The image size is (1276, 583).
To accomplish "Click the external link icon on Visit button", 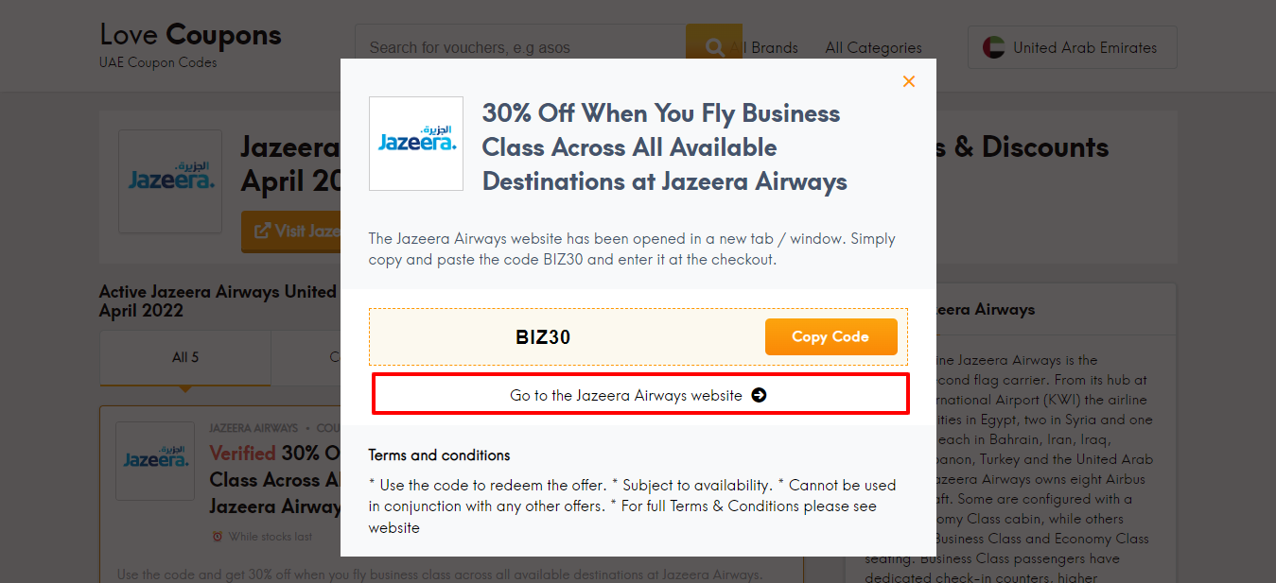I will point(262,231).
